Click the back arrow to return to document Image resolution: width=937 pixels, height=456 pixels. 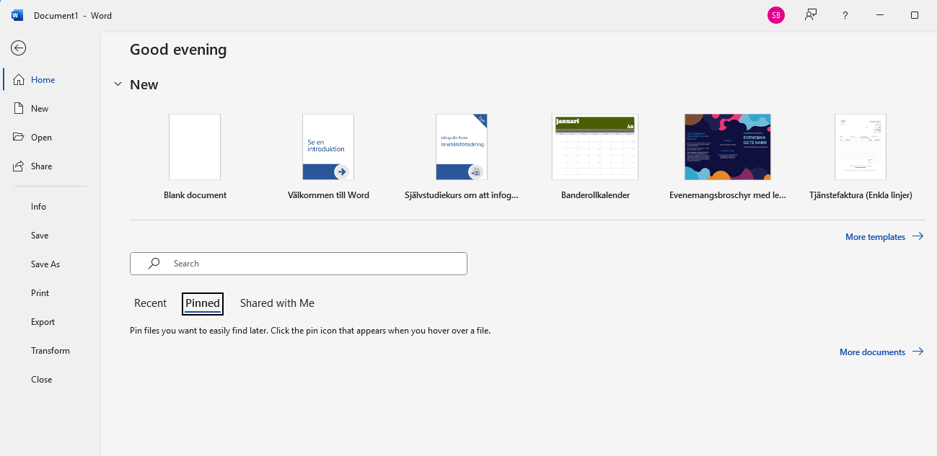click(18, 48)
